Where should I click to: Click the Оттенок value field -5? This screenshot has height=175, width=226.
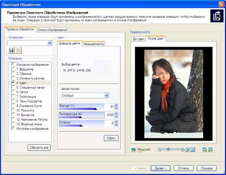tap(110, 123)
